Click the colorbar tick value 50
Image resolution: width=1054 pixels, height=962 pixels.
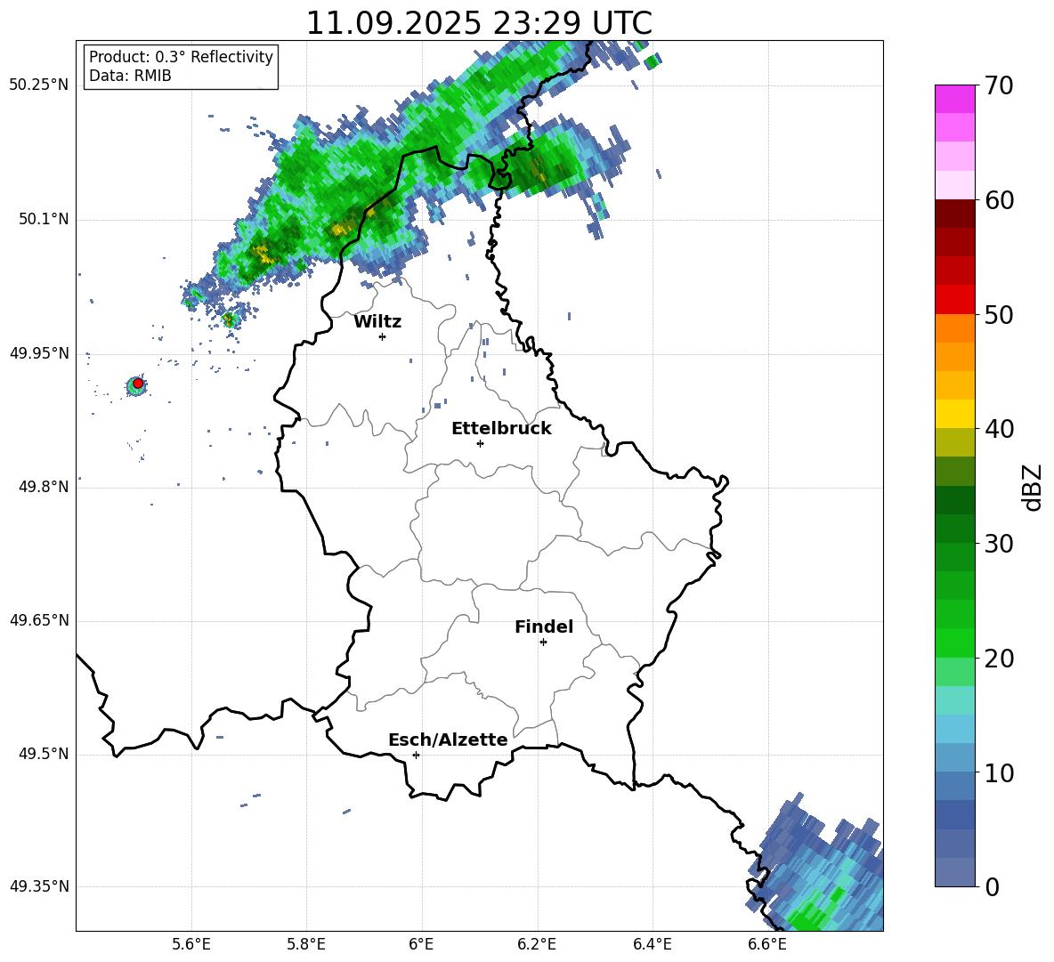(x=999, y=314)
